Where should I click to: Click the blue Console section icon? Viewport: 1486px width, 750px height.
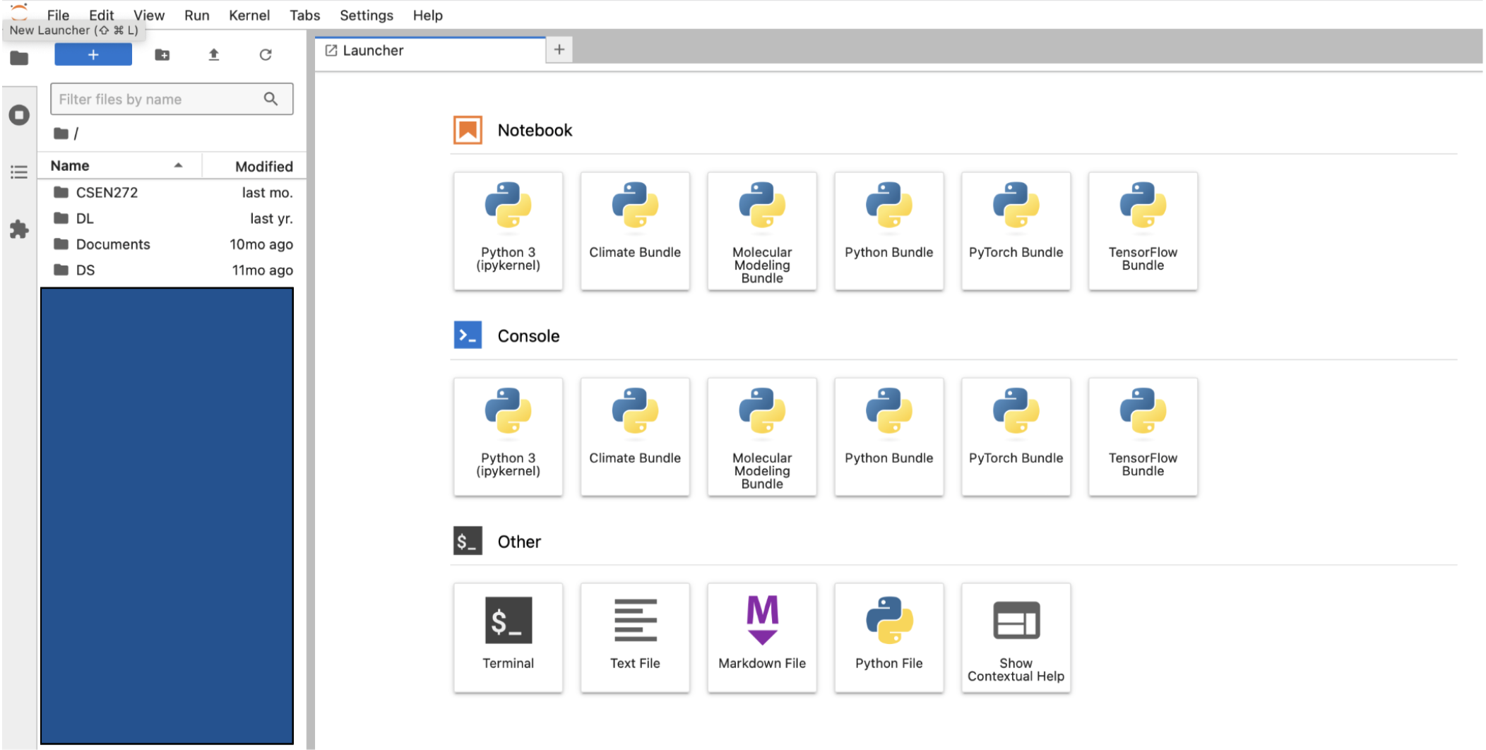(468, 335)
